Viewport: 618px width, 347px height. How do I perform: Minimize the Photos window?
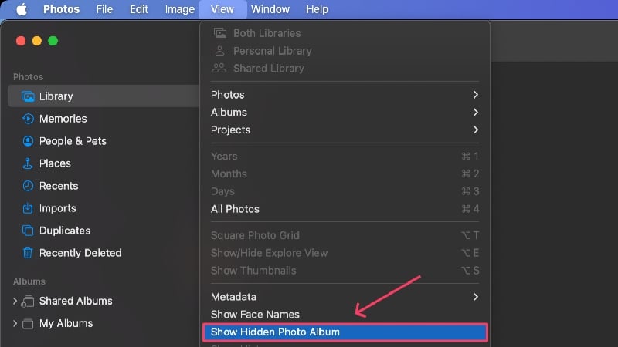coord(37,41)
